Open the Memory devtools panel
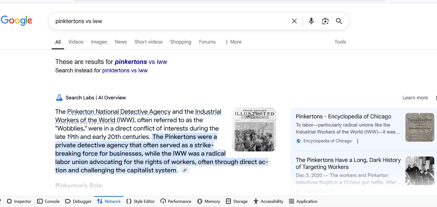Screen dimensions: 437x207 (209, 201)
